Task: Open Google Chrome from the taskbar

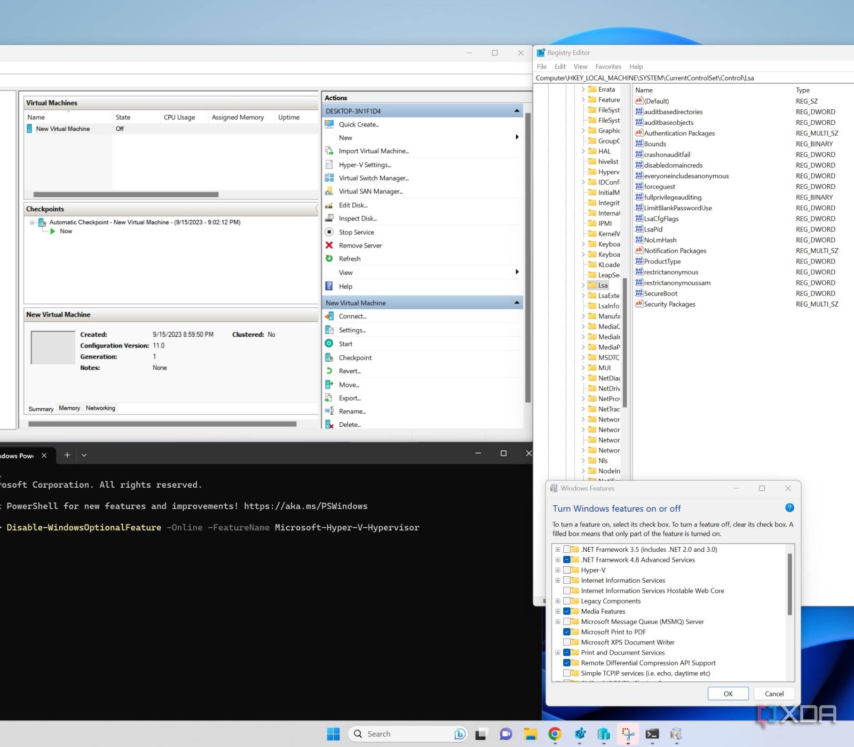Action: 555,734
